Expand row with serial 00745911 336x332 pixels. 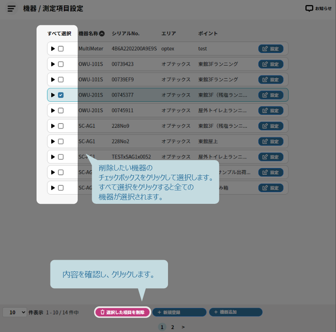click(x=53, y=111)
